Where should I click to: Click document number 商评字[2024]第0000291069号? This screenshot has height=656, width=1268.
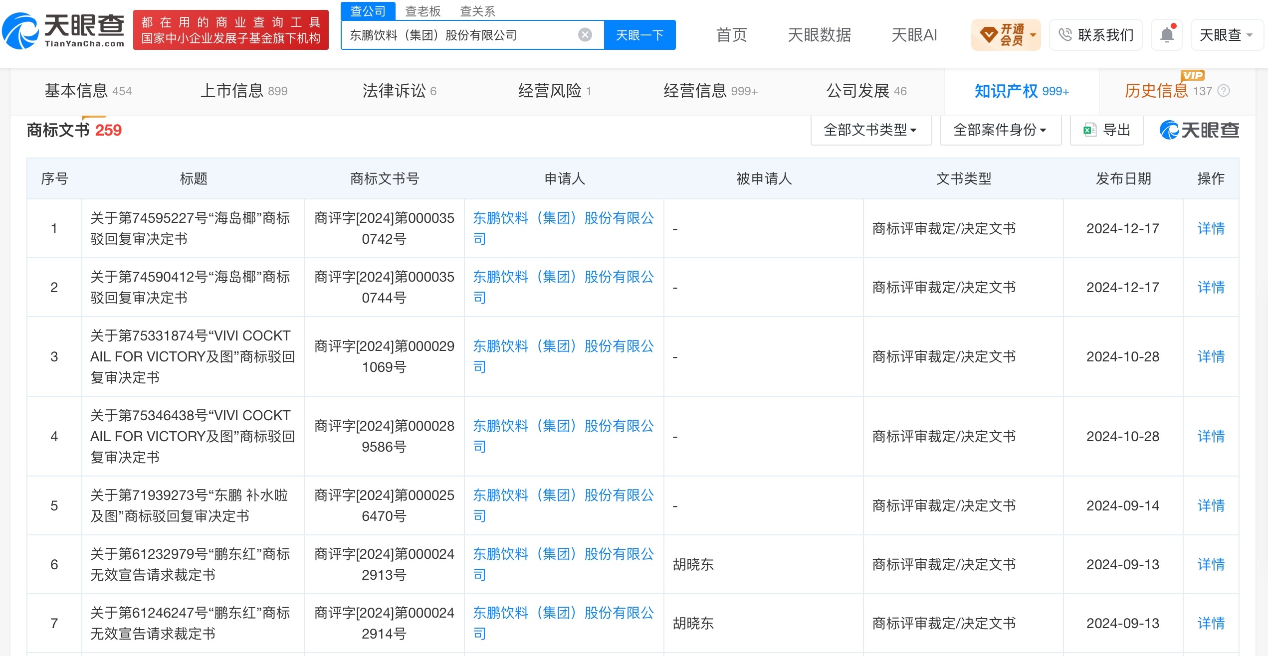[384, 356]
